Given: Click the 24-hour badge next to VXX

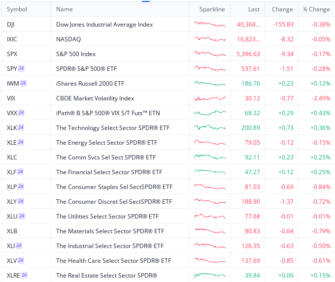Looking at the screenshot, I should point(21,113).
